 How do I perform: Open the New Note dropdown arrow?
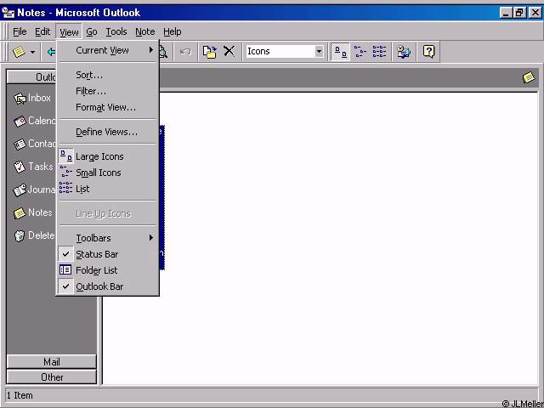click(32, 53)
